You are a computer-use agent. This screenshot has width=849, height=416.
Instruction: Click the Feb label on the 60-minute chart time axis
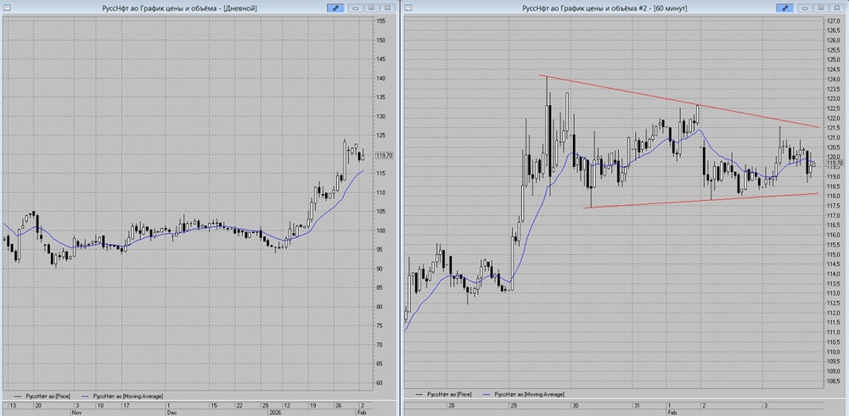[x=672, y=413]
